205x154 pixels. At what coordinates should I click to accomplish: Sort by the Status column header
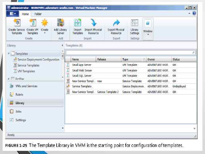click(x=184, y=59)
